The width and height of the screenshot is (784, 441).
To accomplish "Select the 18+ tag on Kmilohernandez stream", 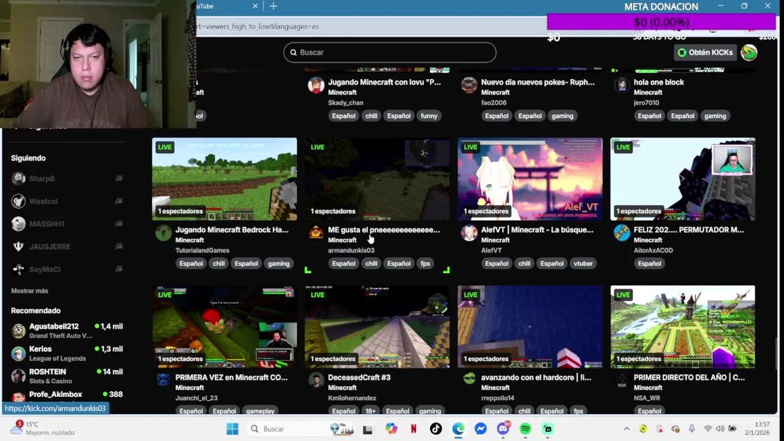I will 371,411.
